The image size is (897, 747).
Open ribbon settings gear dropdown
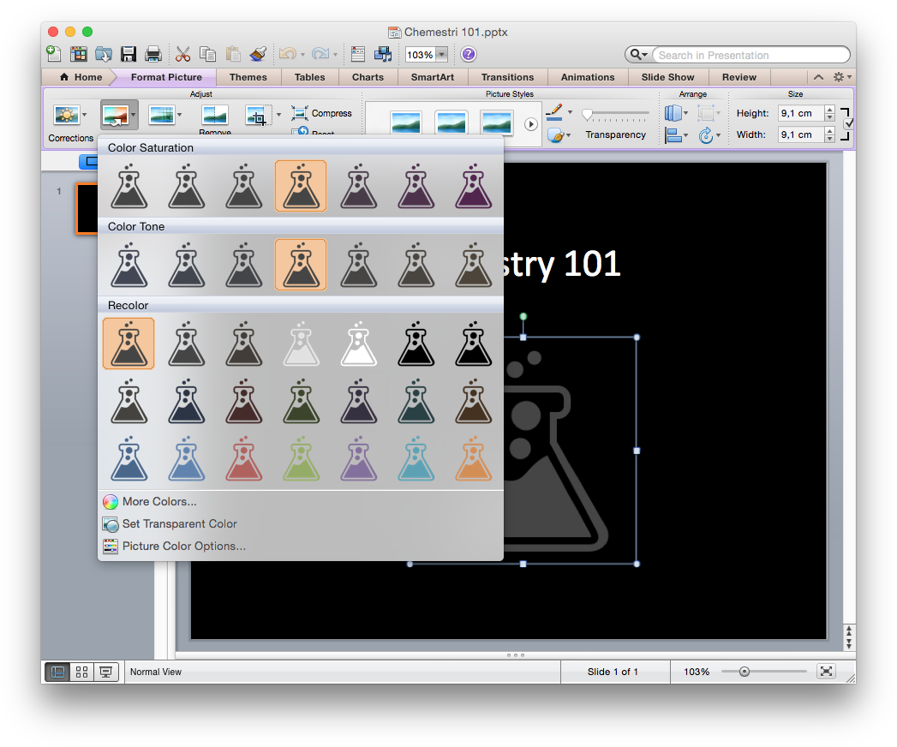click(842, 77)
